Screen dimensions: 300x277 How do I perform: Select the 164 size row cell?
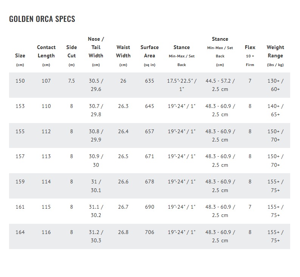tap(20, 232)
